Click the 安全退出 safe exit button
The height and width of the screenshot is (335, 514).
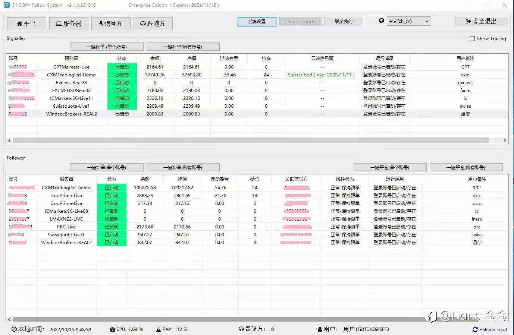click(481, 21)
